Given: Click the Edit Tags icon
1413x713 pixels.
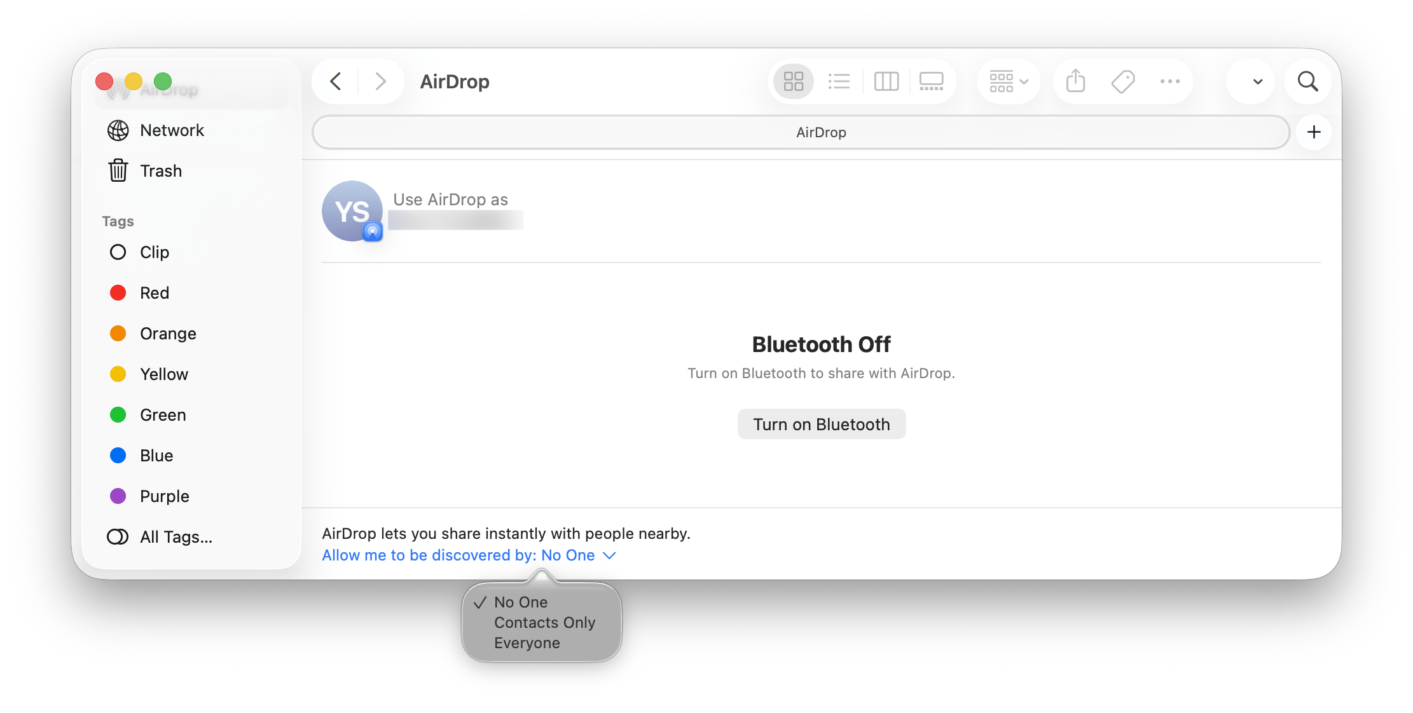Looking at the screenshot, I should [1122, 81].
